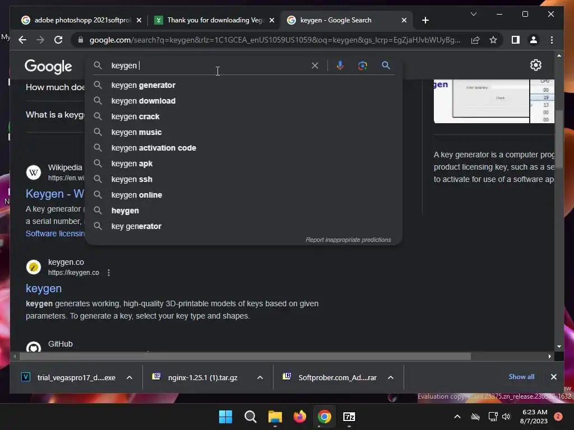The width and height of the screenshot is (574, 430).
Task: Choose suggestion keygen apk
Action: tap(244, 164)
